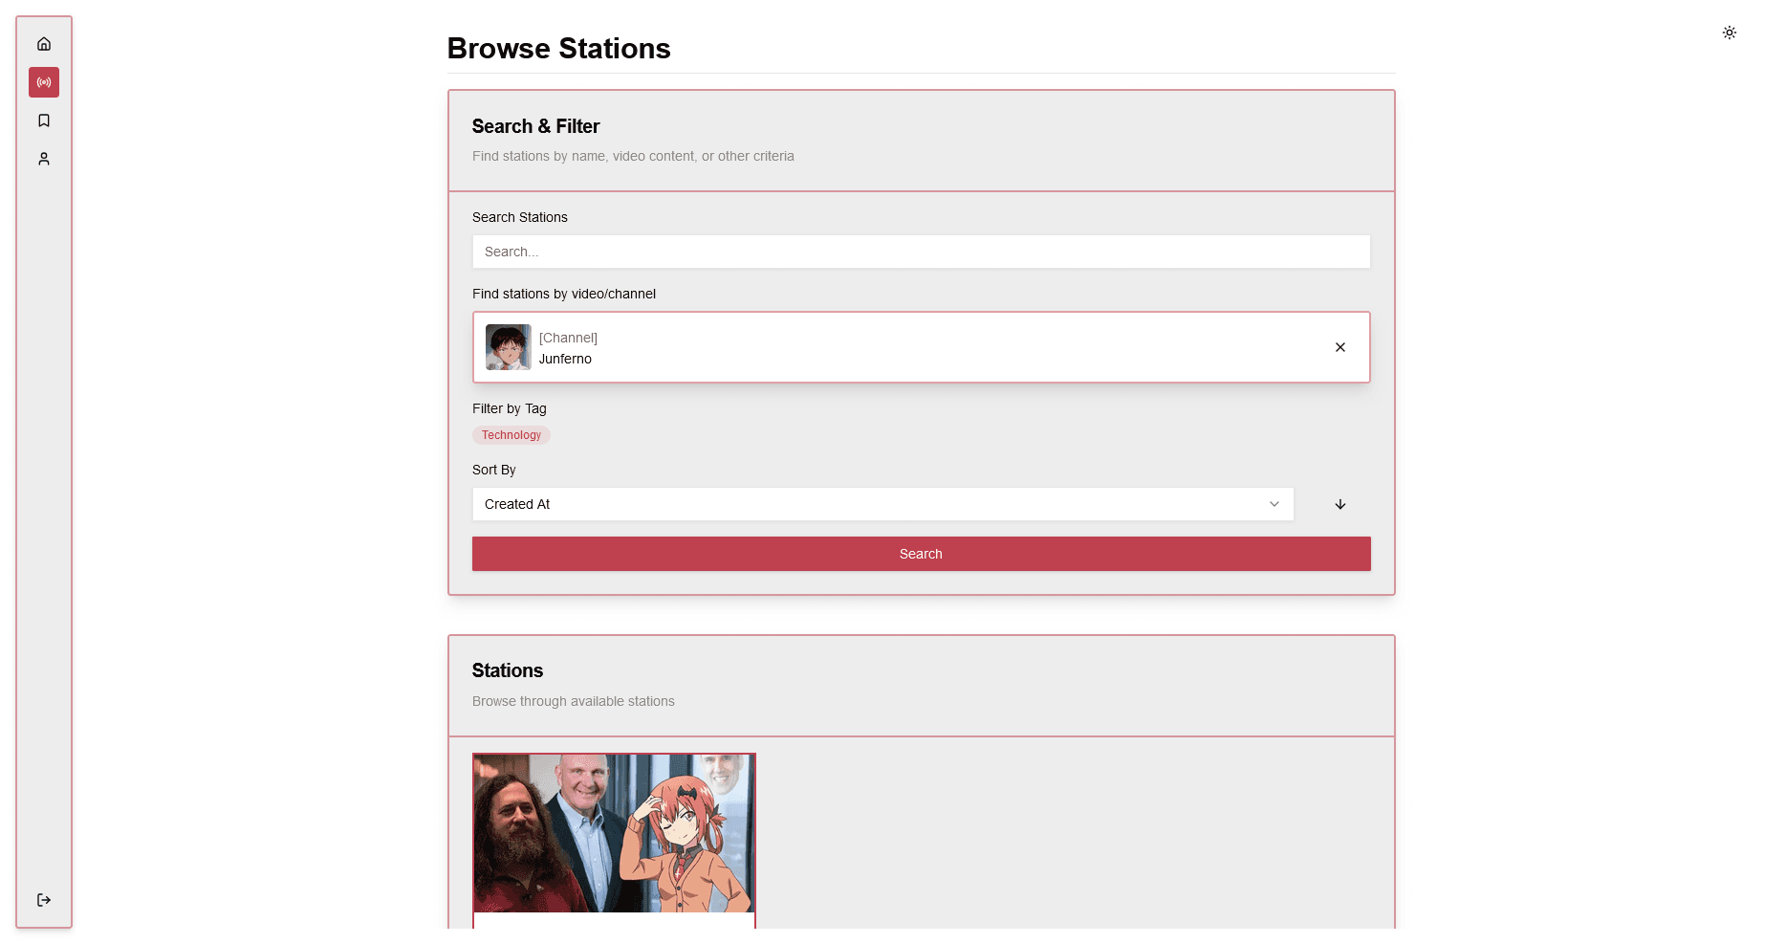The height and width of the screenshot is (944, 1785).
Task: Go to the Home page in sidebar
Action: [44, 44]
